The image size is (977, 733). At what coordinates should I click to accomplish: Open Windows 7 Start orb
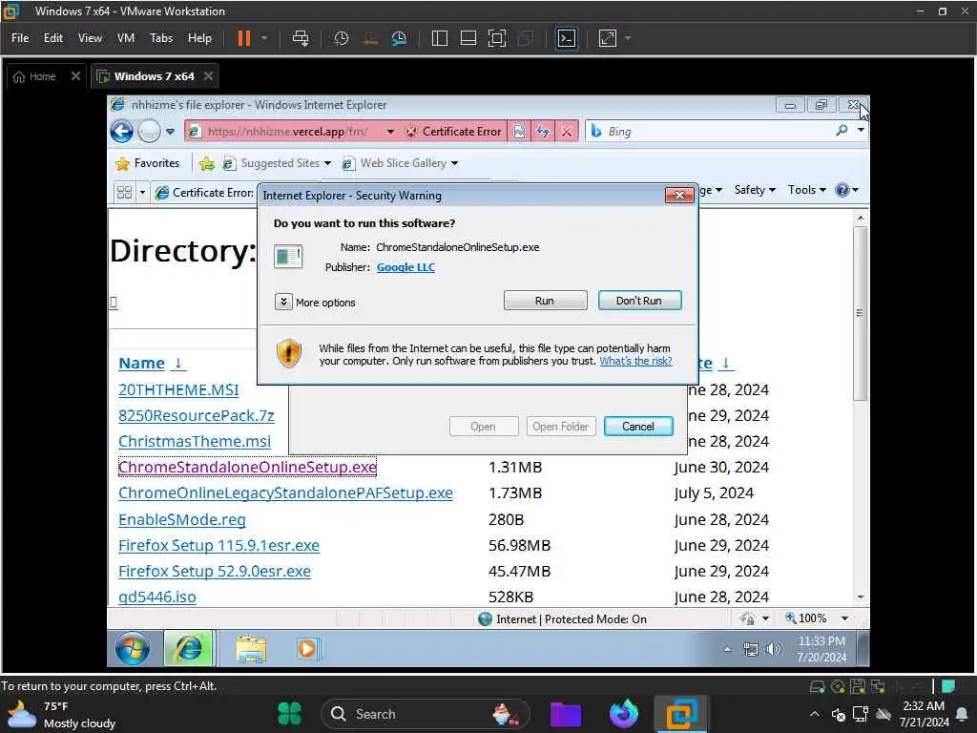132,649
